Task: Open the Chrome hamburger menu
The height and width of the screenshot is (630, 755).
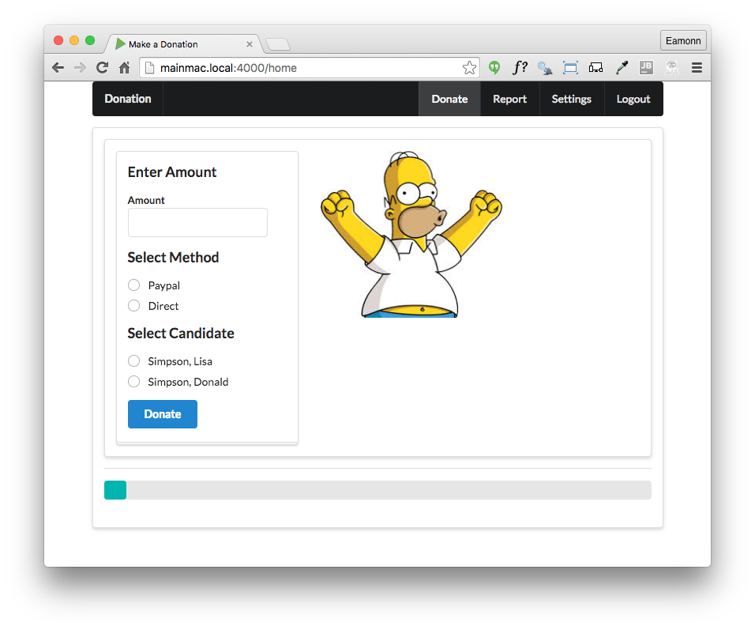Action: pos(697,68)
